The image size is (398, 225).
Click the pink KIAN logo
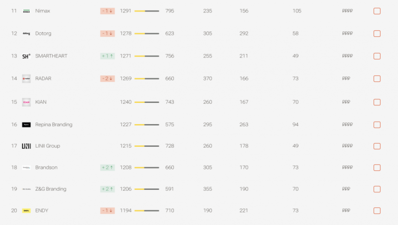pos(26,102)
